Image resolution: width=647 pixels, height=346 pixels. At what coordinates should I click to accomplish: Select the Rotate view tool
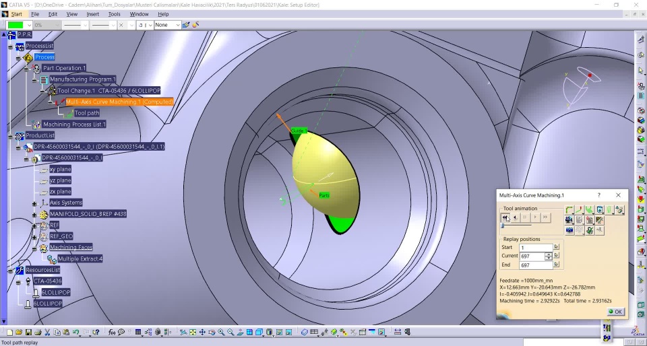tap(212, 332)
